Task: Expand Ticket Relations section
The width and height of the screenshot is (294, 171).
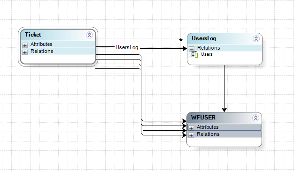Action: tap(25, 52)
